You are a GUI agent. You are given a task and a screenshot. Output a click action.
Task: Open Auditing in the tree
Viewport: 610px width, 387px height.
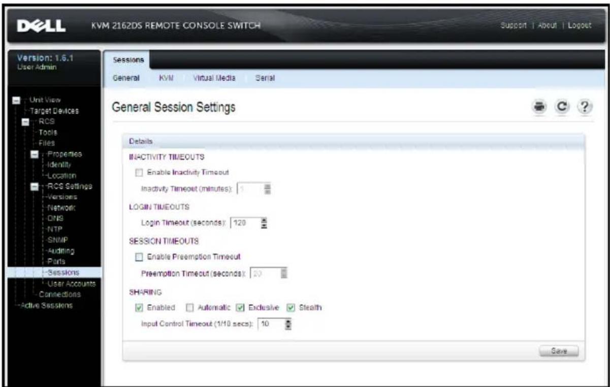pos(61,251)
